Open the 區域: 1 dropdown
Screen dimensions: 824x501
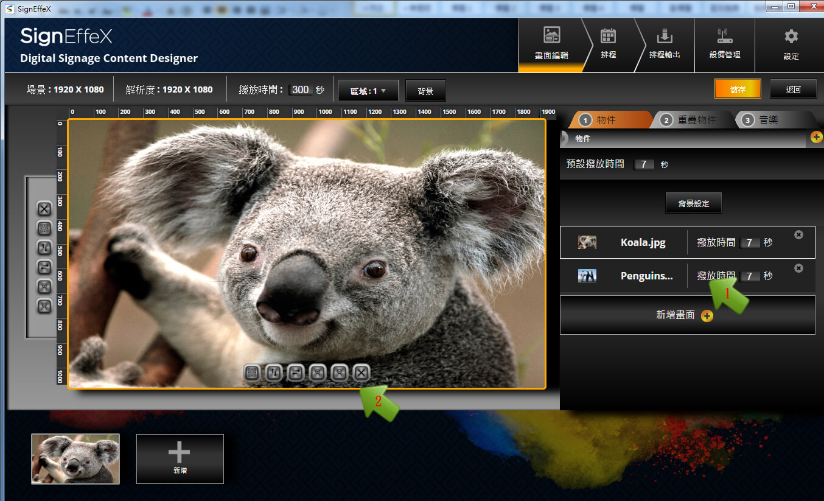(x=368, y=91)
